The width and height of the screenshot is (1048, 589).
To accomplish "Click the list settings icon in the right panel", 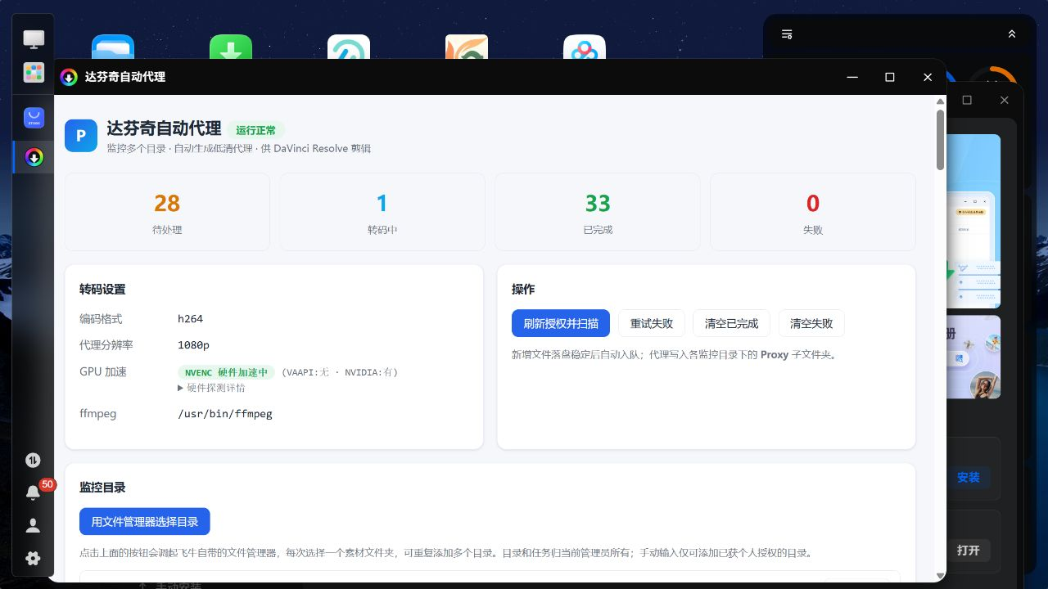I will point(787,34).
